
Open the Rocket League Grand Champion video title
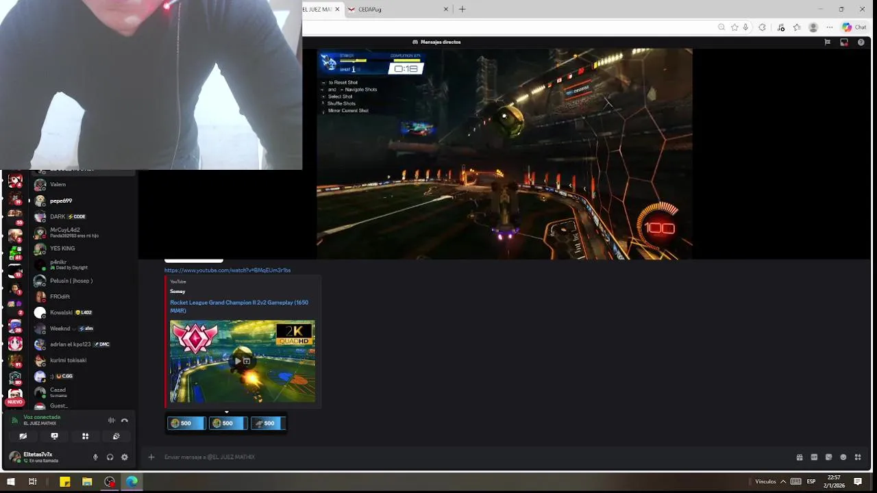point(239,306)
